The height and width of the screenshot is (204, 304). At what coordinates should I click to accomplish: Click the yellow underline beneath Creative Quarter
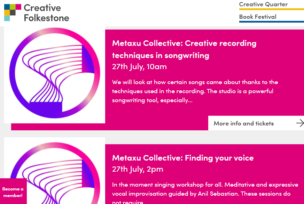pos(271,9)
